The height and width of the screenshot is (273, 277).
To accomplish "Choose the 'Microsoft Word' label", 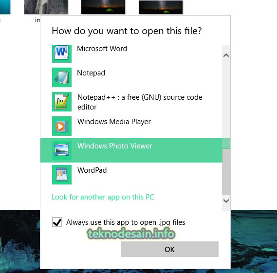I will pyautogui.click(x=102, y=49).
